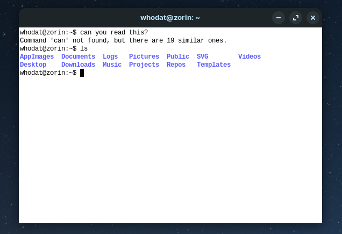Maximize the terminal window
The width and height of the screenshot is (342, 234).
(296, 18)
